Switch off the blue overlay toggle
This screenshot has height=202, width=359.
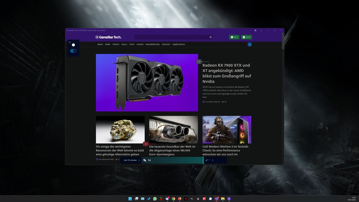[x=73, y=51]
